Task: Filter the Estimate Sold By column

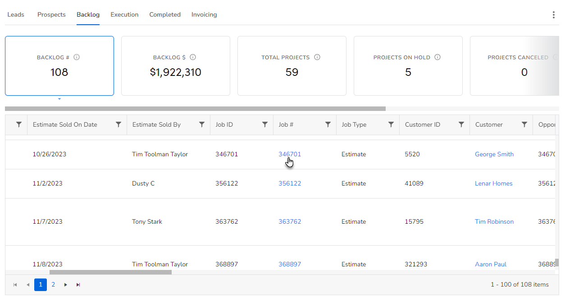Action: coord(202,124)
